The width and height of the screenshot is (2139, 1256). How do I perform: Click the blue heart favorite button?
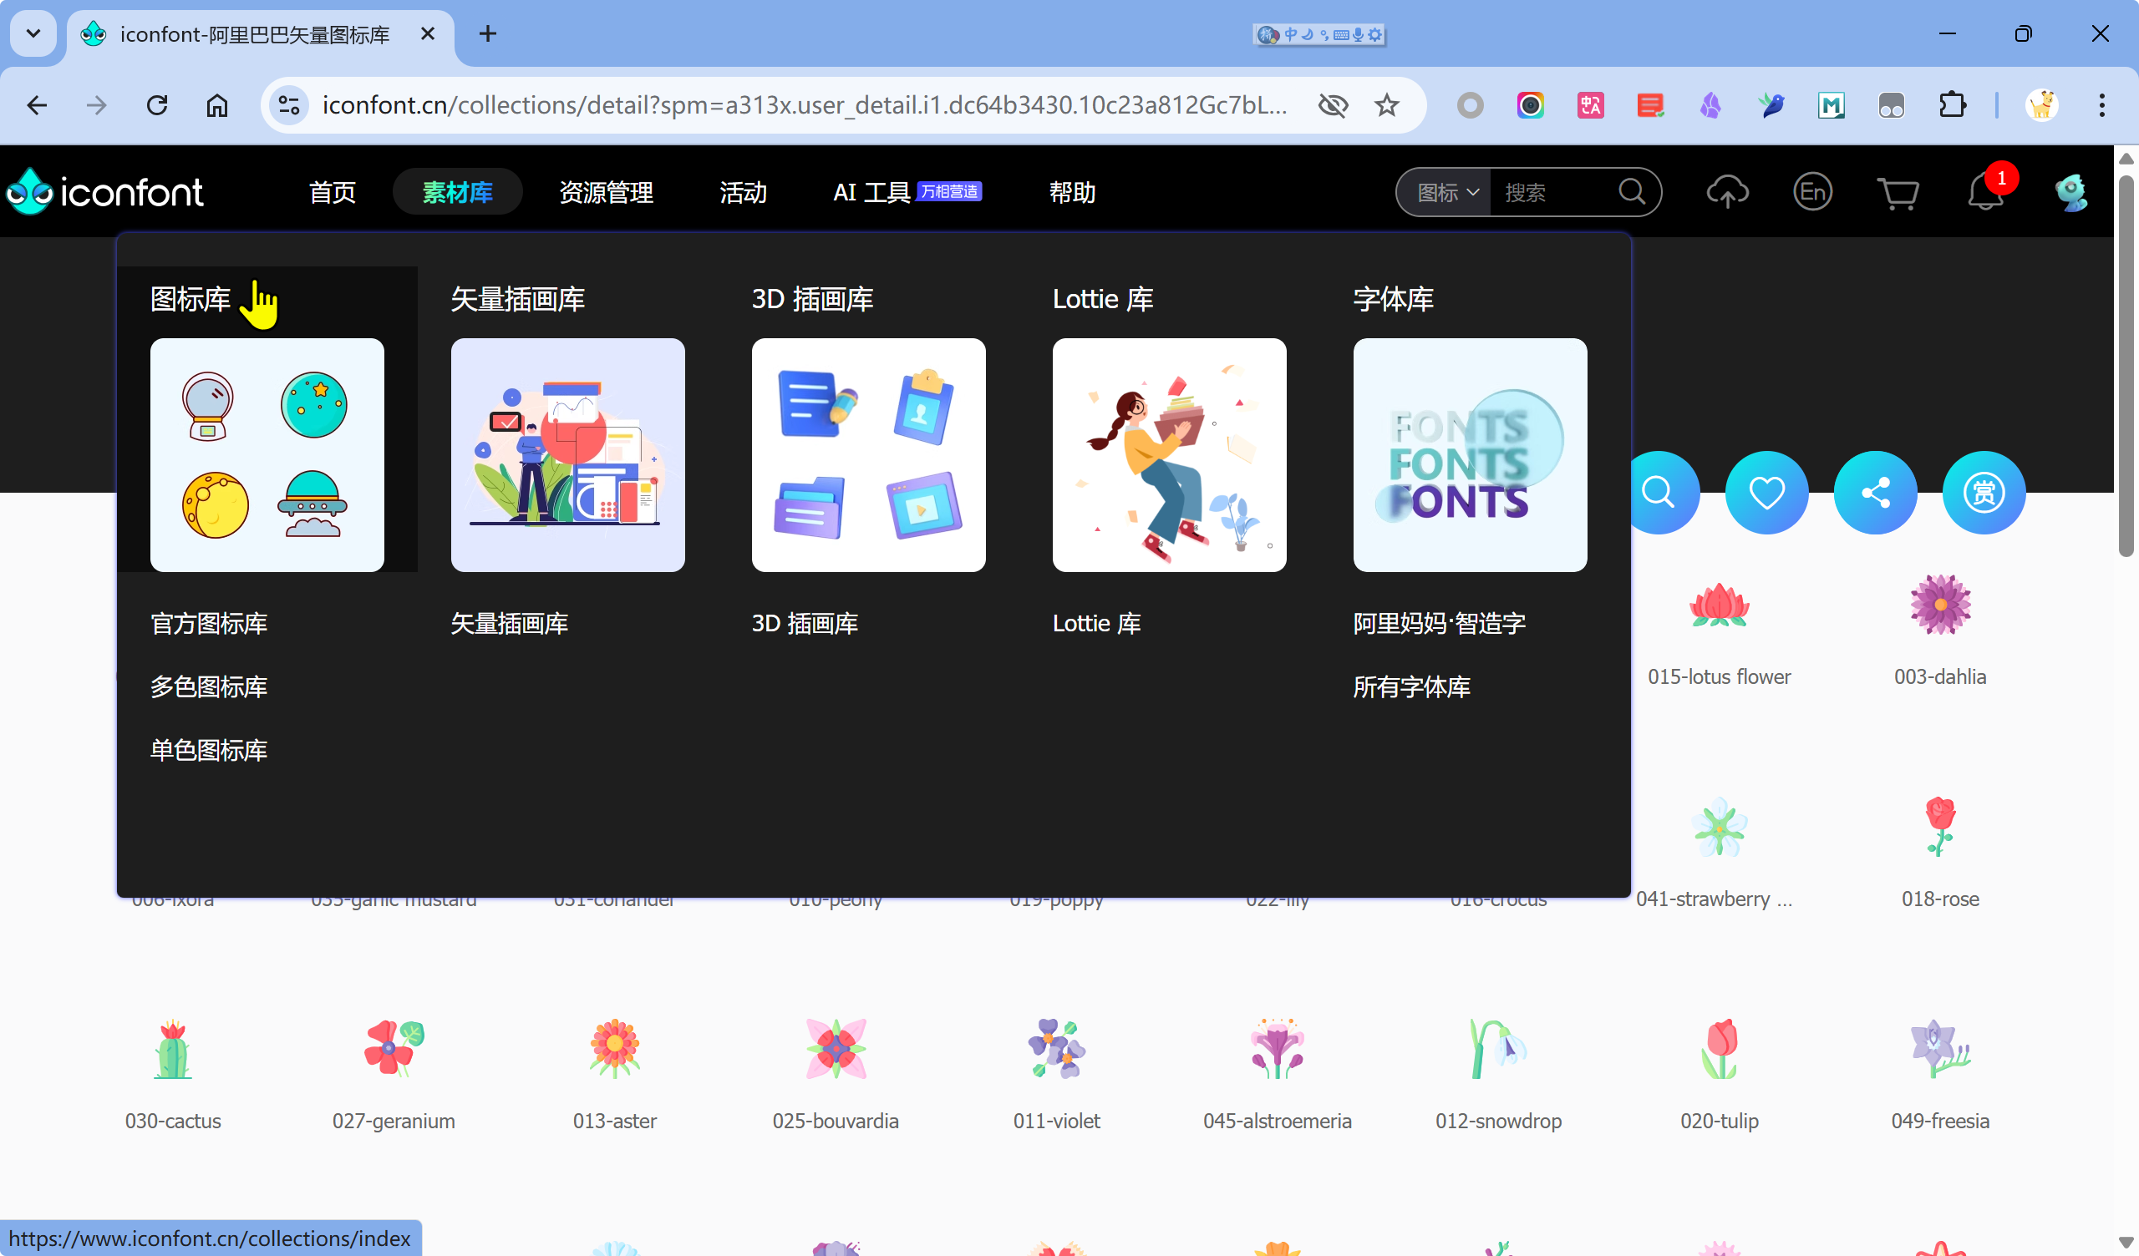tap(1766, 492)
